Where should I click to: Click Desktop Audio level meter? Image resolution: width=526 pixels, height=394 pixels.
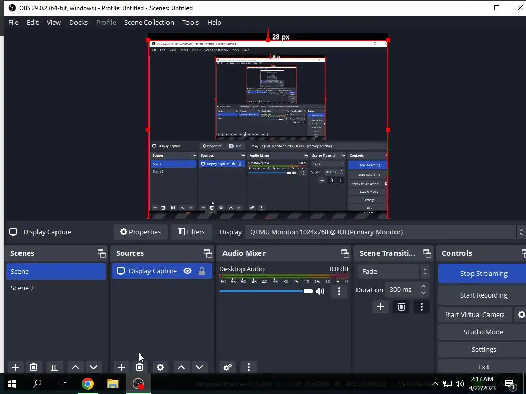point(284,277)
